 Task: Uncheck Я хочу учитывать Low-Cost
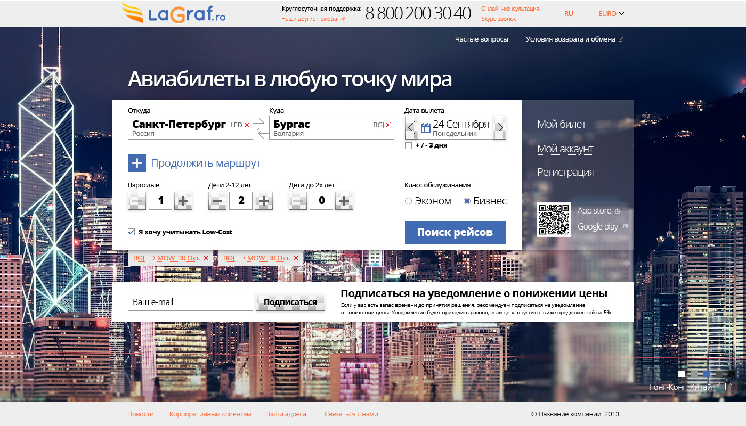131,232
